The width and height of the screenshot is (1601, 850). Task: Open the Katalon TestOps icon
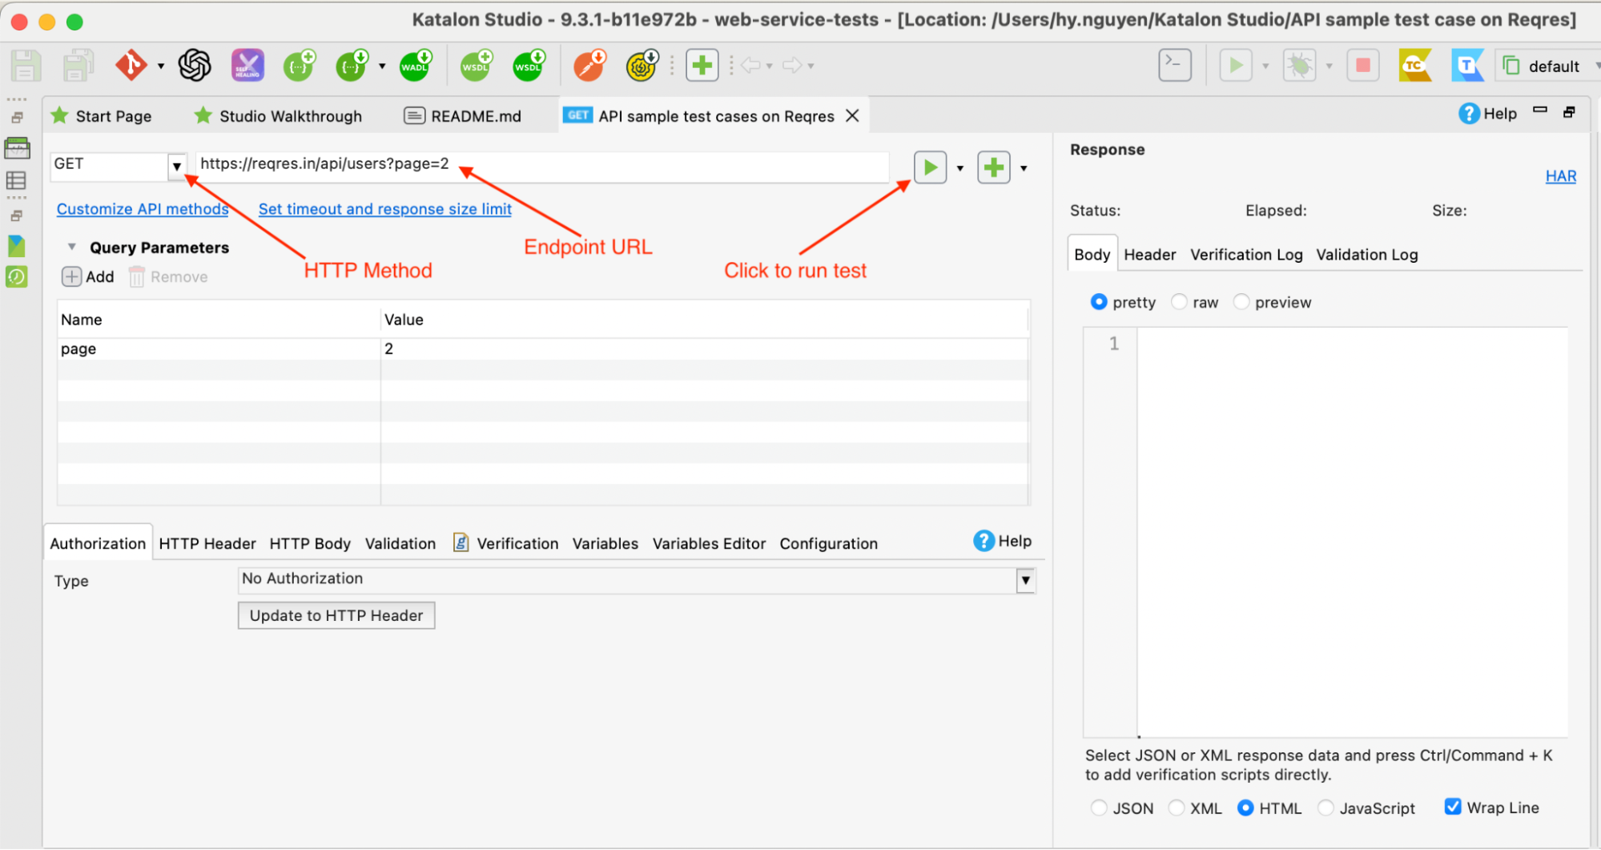1467,66
